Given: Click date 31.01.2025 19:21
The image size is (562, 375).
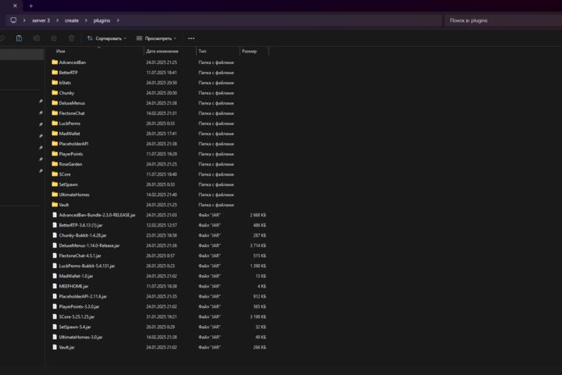Looking at the screenshot, I should (162, 317).
